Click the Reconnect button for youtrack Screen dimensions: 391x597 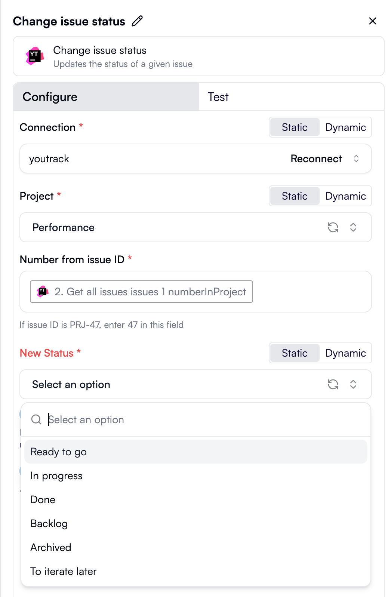(316, 159)
